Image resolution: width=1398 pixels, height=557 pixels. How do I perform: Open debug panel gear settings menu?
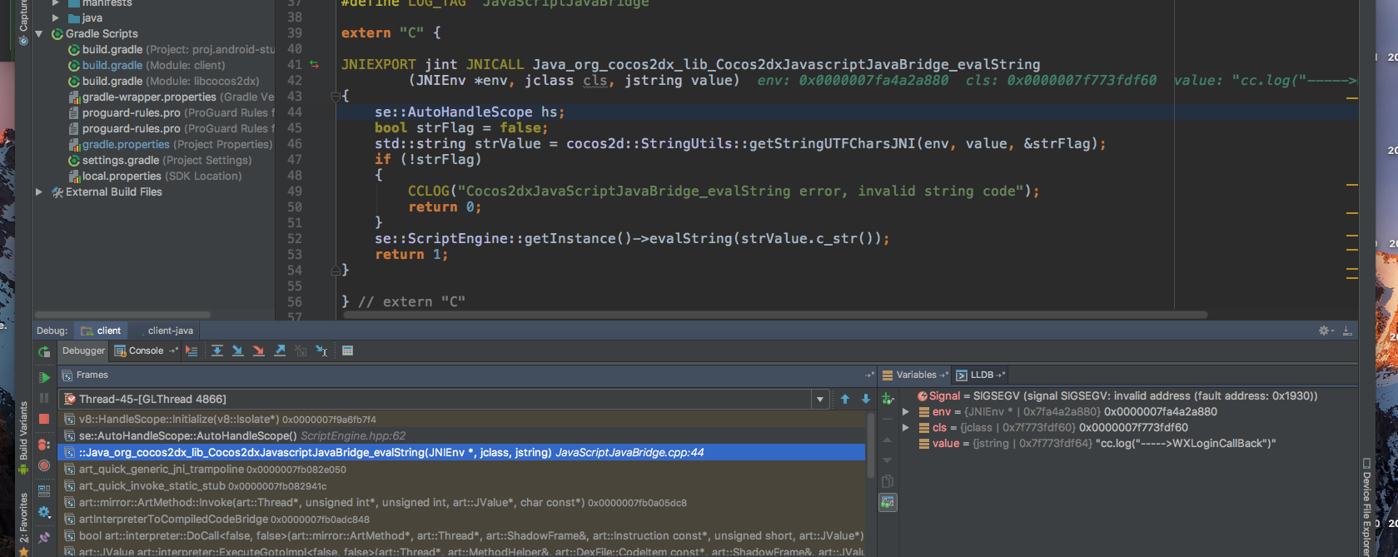pyautogui.click(x=1326, y=331)
